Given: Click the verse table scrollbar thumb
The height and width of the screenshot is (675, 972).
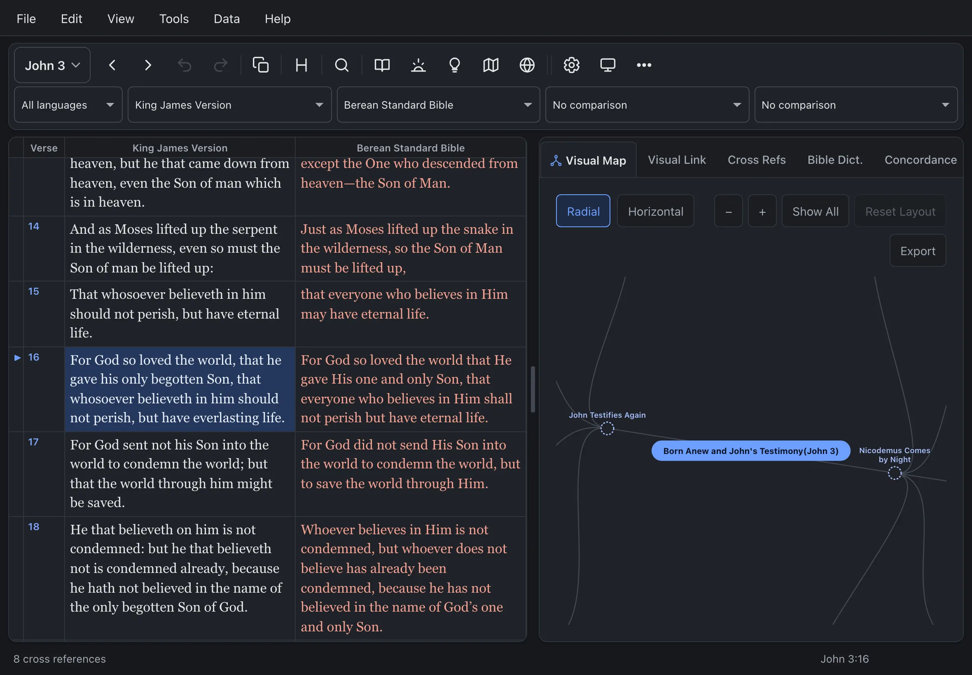Looking at the screenshot, I should coord(533,389).
